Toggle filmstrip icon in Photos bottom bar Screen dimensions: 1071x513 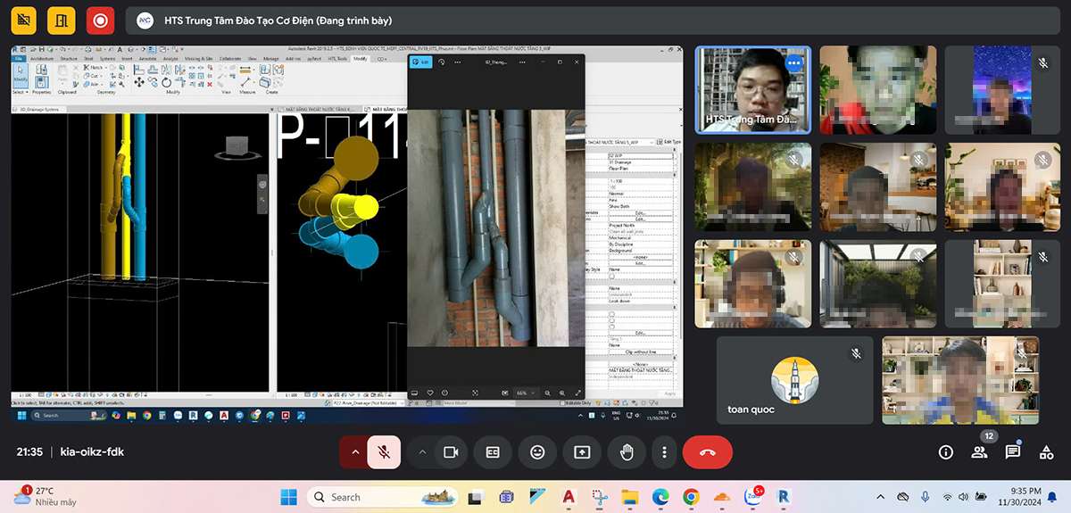click(x=414, y=393)
